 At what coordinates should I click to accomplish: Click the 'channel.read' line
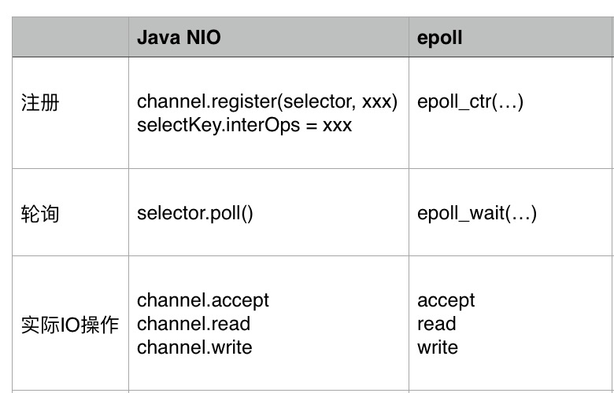194,324
